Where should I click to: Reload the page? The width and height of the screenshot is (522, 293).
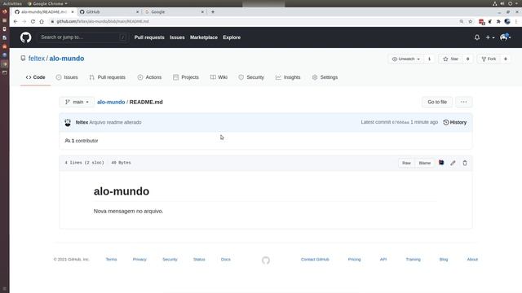(33, 21)
